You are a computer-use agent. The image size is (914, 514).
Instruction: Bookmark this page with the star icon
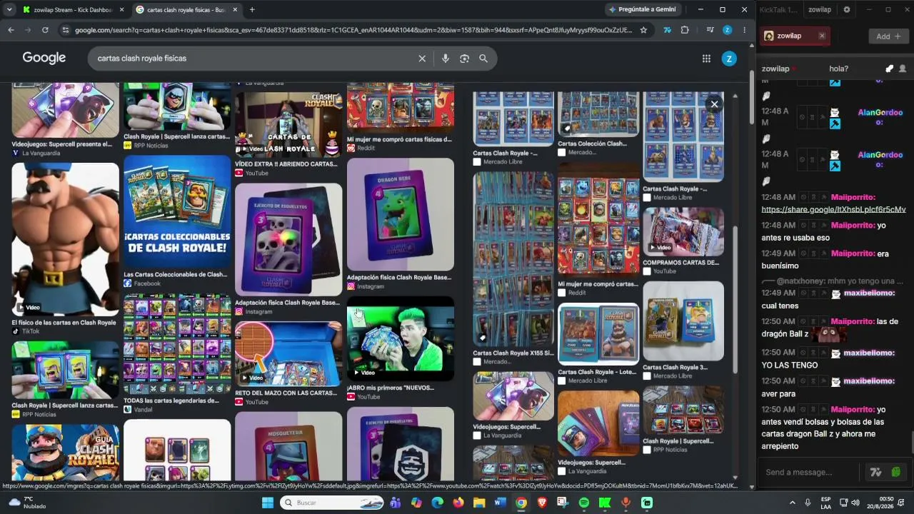point(643,30)
